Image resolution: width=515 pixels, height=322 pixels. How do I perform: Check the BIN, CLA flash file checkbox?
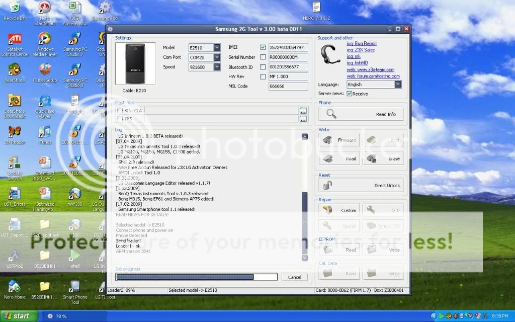click(120, 110)
